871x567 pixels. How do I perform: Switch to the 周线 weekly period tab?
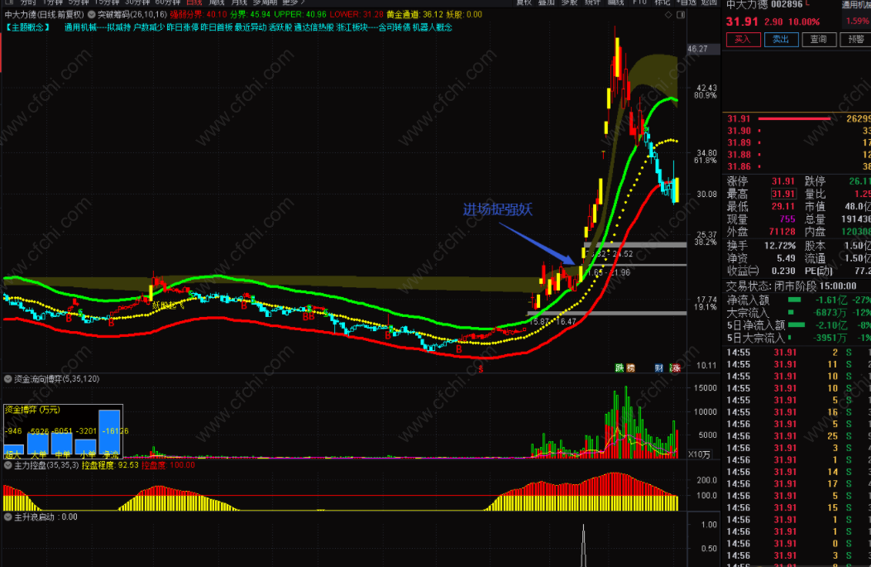tap(218, 2)
